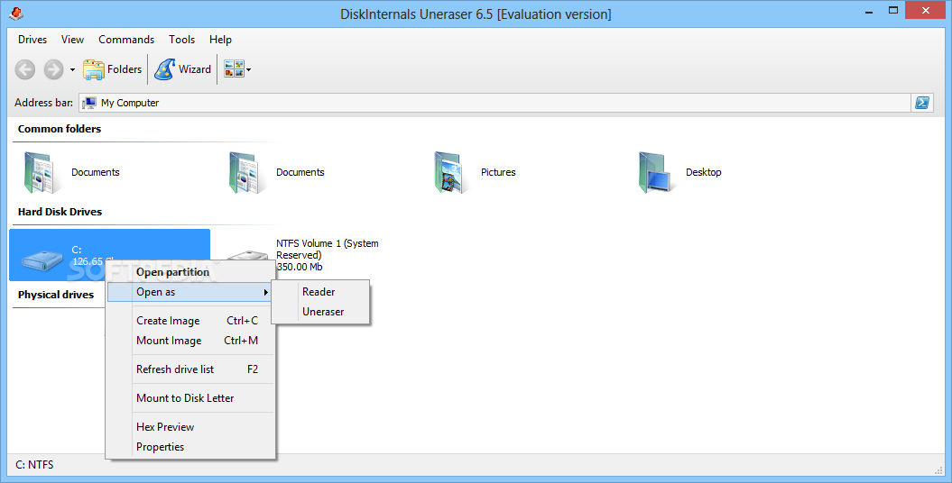
Task: Close the Uneraser window
Action: (926, 10)
